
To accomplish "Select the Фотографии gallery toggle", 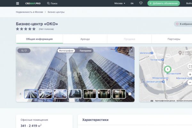I will click(x=66, y=51).
